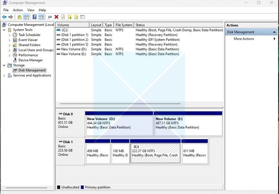This screenshot has height=194, width=279.
Task: Open the File menu
Action: pyautogui.click(x=6, y=10)
